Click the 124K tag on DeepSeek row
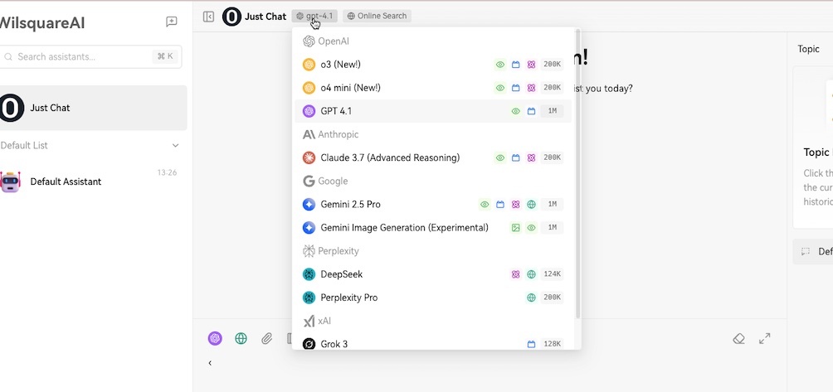The image size is (833, 392). pos(552,275)
